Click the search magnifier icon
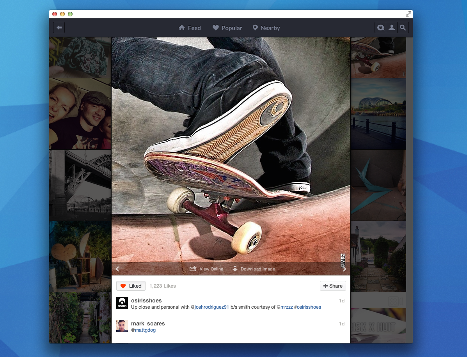 [x=403, y=28]
